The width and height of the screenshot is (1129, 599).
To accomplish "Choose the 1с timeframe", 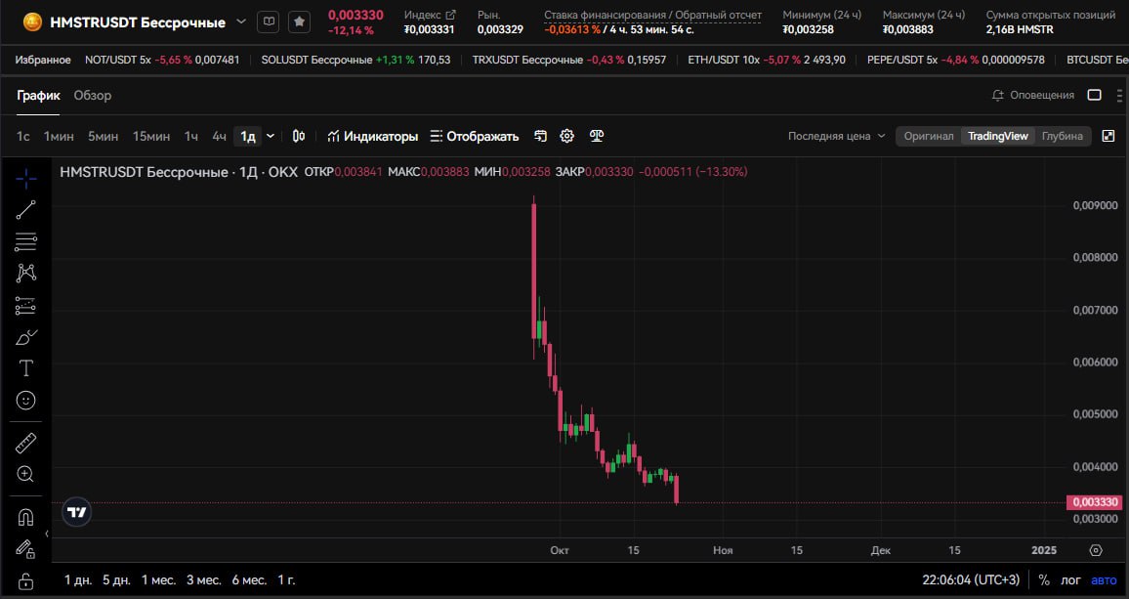I will pos(23,136).
